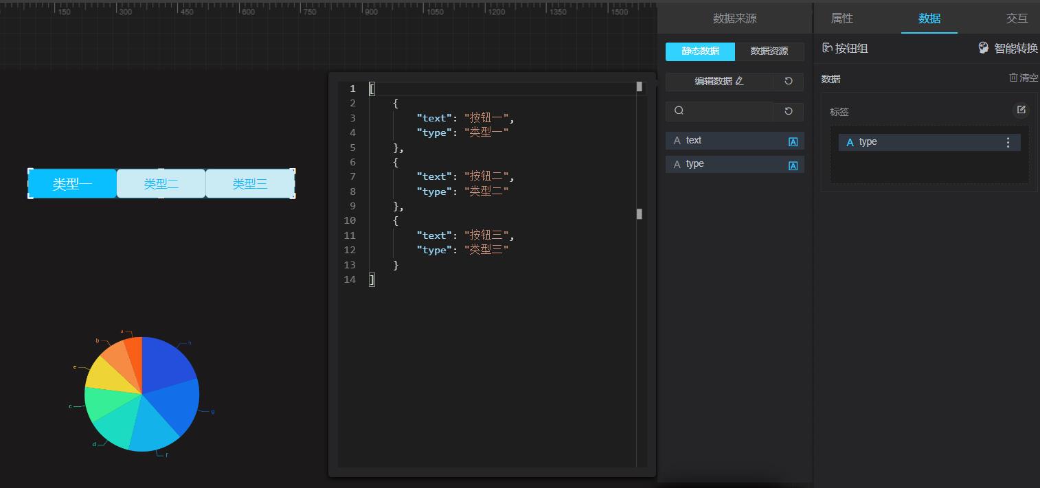Click the 数据来源 panel title
Screen dimensions: 1040x488
734,19
